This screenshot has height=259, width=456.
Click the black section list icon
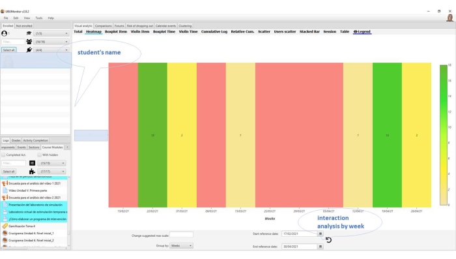33,163
